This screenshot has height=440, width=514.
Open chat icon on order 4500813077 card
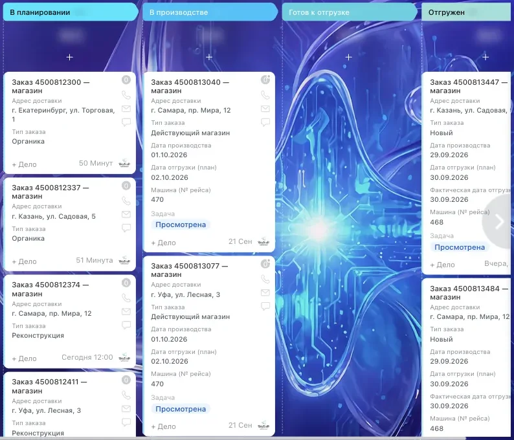click(265, 306)
